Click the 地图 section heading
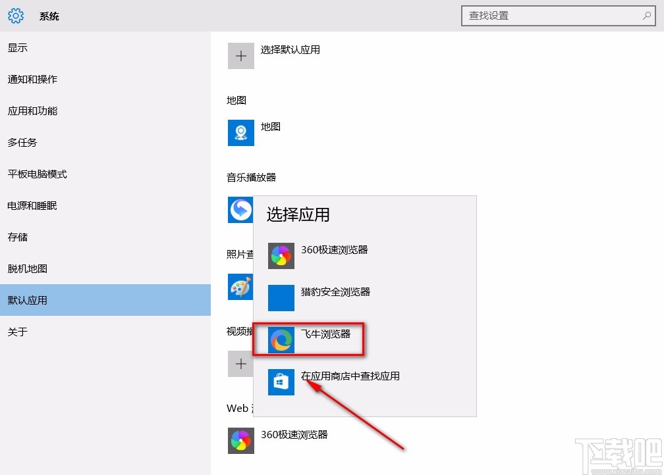This screenshot has height=475, width=664. pos(236,100)
